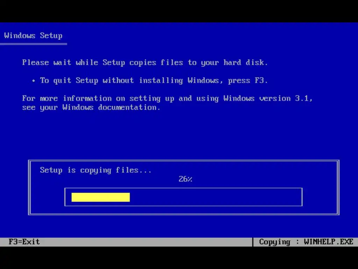Click the press F3 instruction text
The width and height of the screenshot is (358, 269).
coord(248,81)
